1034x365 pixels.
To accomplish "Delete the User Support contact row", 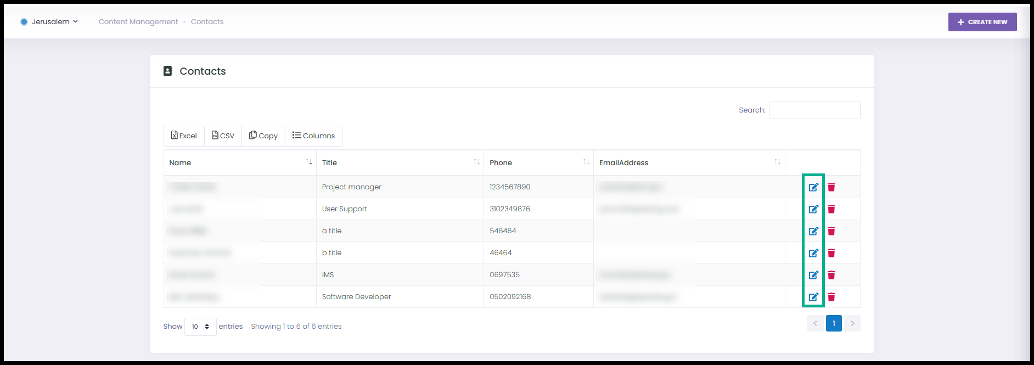I will click(831, 209).
